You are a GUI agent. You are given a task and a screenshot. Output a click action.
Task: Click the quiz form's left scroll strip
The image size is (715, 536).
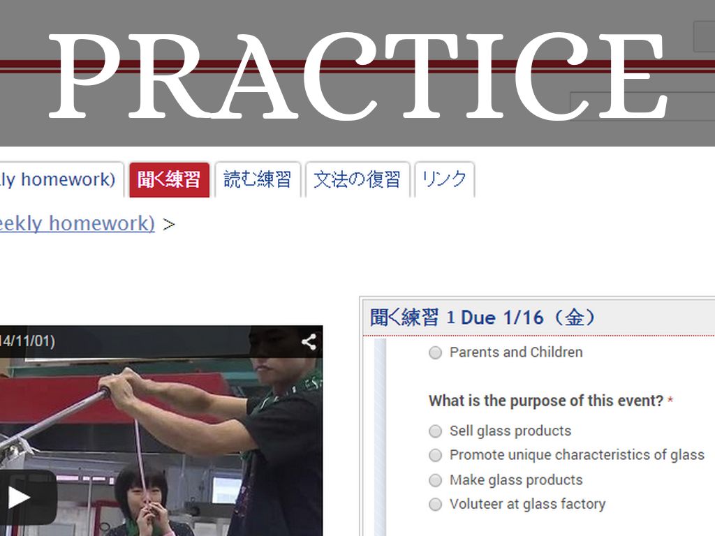380,437
